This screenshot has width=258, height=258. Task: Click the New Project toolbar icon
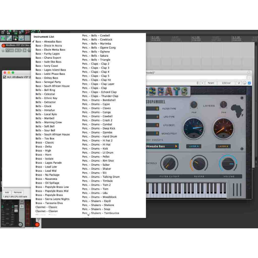3,33
